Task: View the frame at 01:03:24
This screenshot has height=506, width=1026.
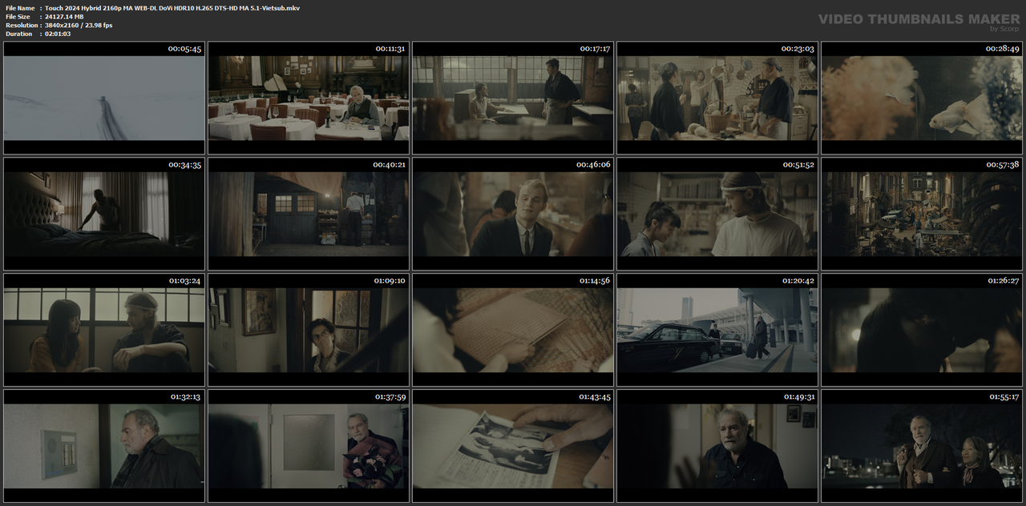Action: click(104, 330)
